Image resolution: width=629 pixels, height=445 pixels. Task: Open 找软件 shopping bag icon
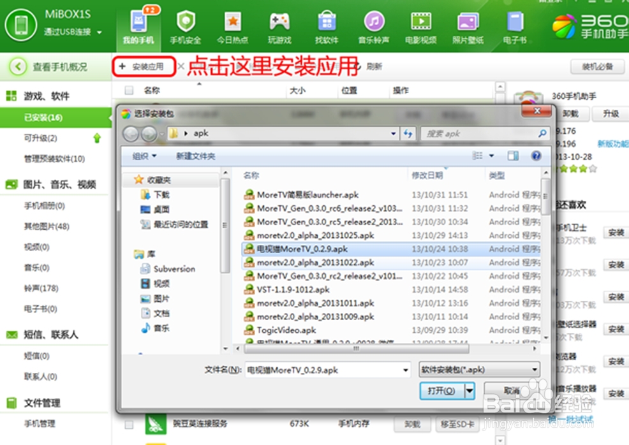(x=327, y=21)
